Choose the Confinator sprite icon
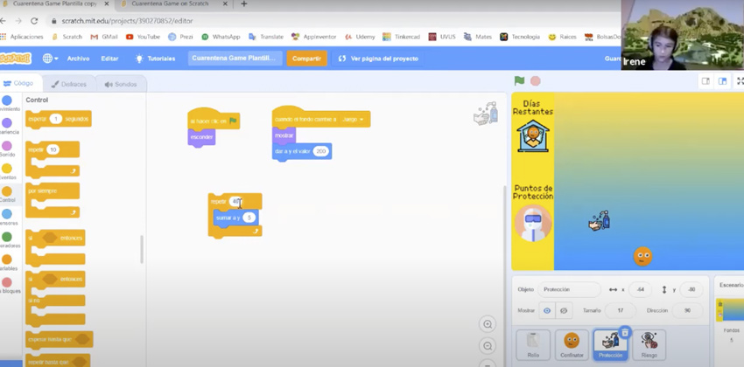 pyautogui.click(x=572, y=343)
